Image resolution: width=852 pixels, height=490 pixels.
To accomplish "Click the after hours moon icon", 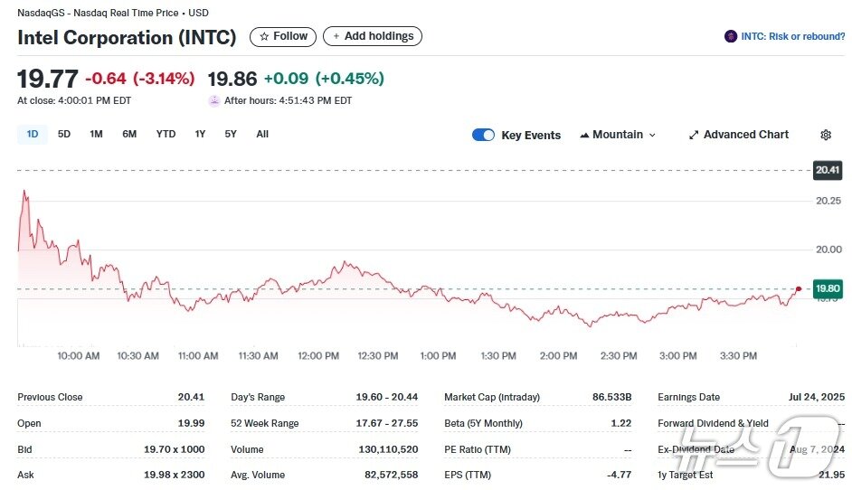I will (x=214, y=100).
